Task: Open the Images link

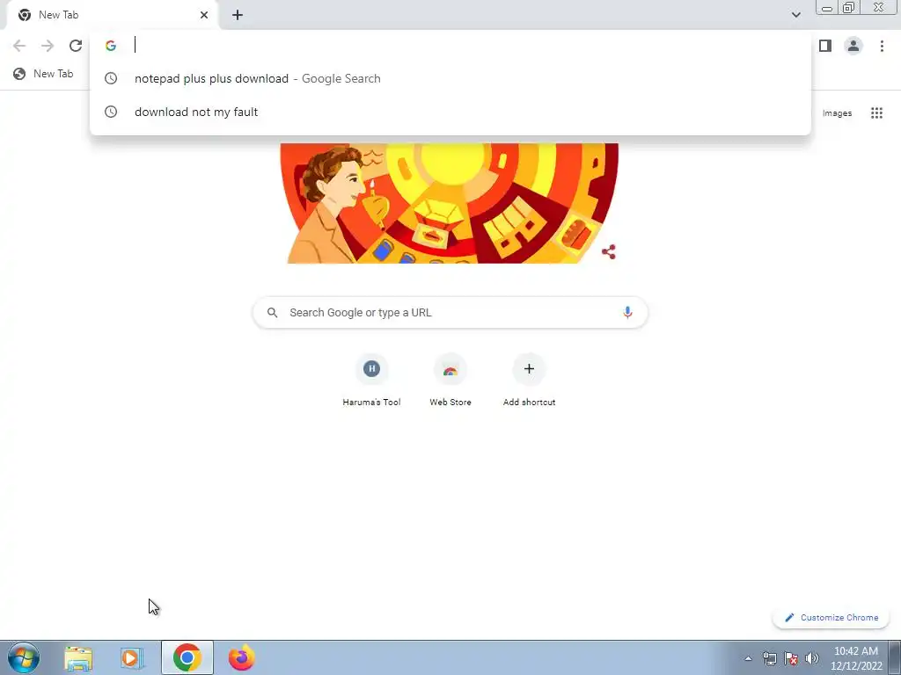Action: (837, 113)
